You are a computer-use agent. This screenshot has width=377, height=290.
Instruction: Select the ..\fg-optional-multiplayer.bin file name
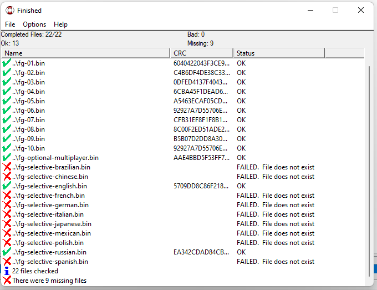click(55, 158)
